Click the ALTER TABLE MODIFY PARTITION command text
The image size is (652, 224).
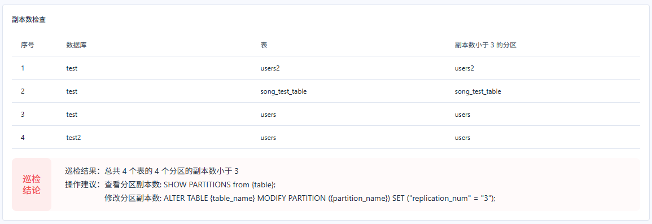pyautogui.click(x=330, y=198)
